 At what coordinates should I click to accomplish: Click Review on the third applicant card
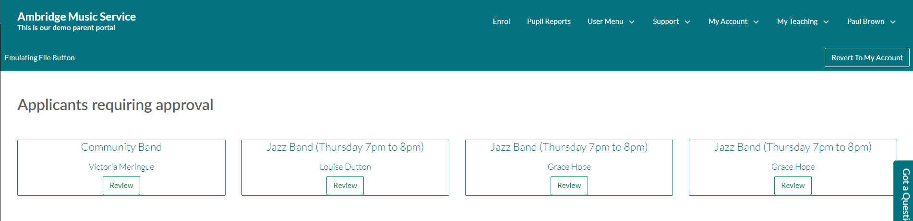569,186
